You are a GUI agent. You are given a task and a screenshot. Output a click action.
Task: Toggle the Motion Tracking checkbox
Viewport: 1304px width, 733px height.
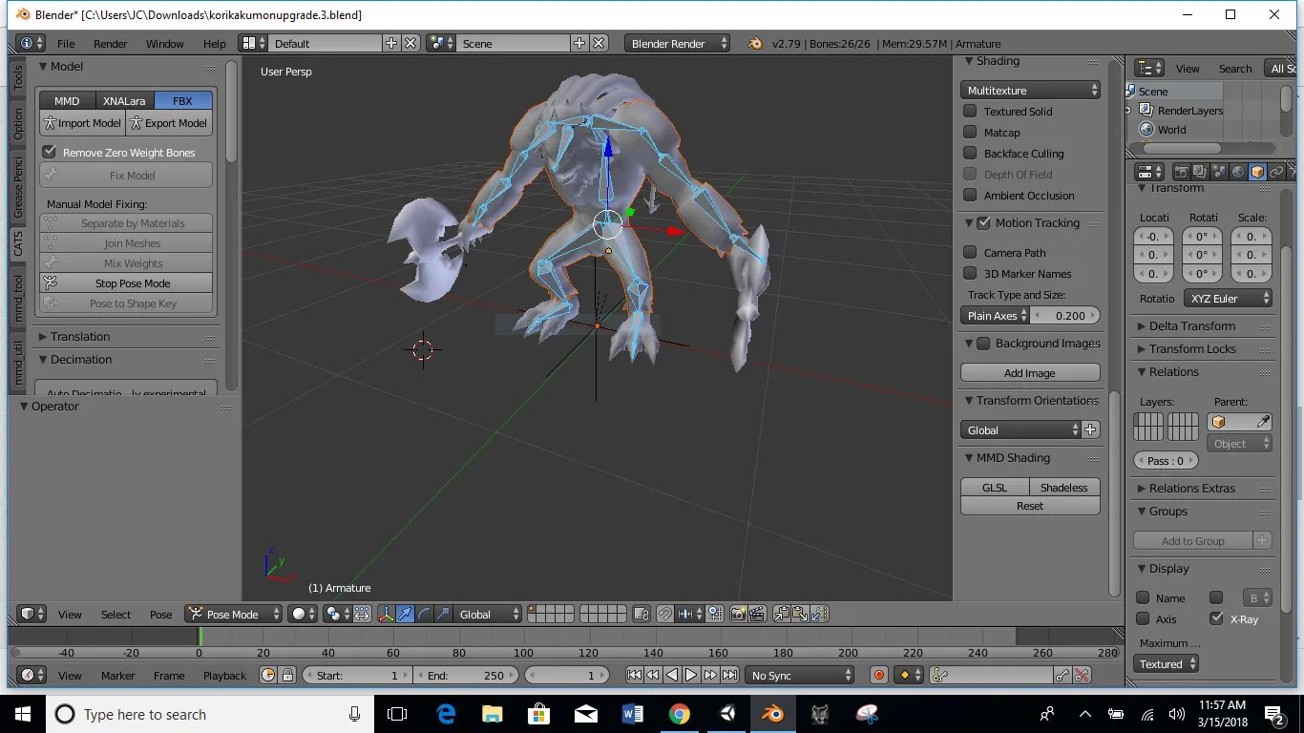tap(983, 222)
